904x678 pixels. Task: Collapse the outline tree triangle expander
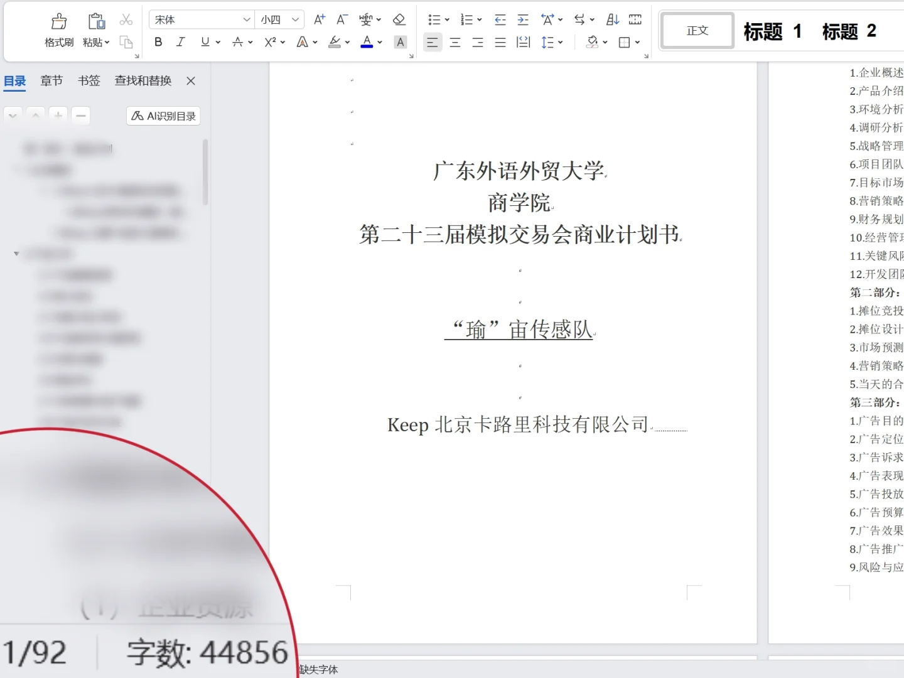16,254
